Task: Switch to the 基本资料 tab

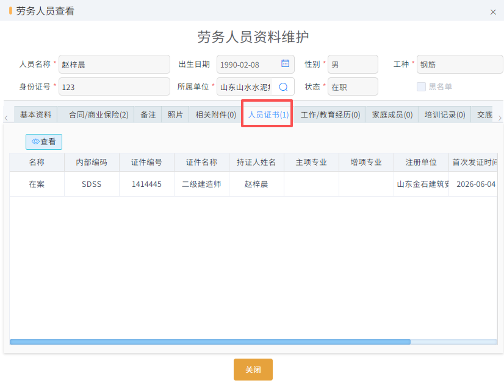Action: (35, 115)
